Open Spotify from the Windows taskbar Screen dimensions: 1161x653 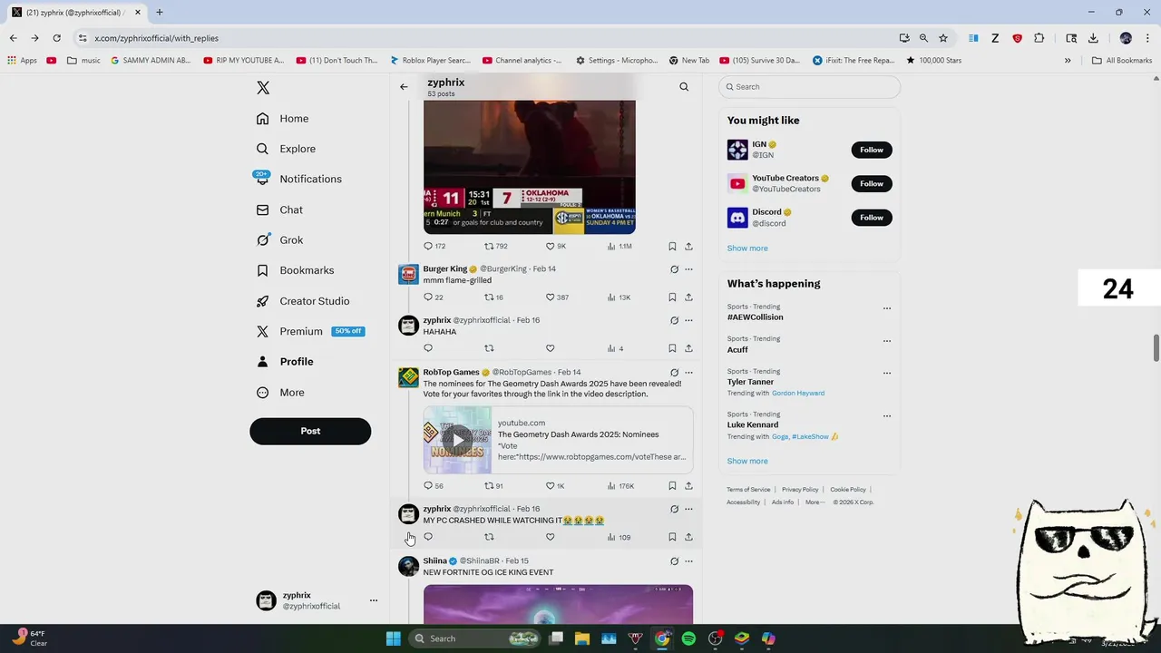688,638
